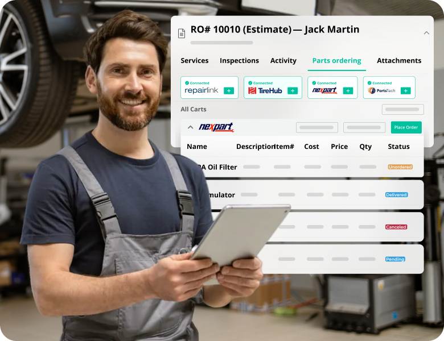Image resolution: width=444 pixels, height=341 pixels.
Task: Click the plus icon on the Nexpart card
Action: click(x=348, y=90)
